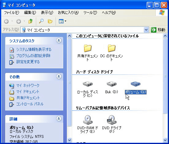Select the DVD ドライブ (F:) icon

112,120
